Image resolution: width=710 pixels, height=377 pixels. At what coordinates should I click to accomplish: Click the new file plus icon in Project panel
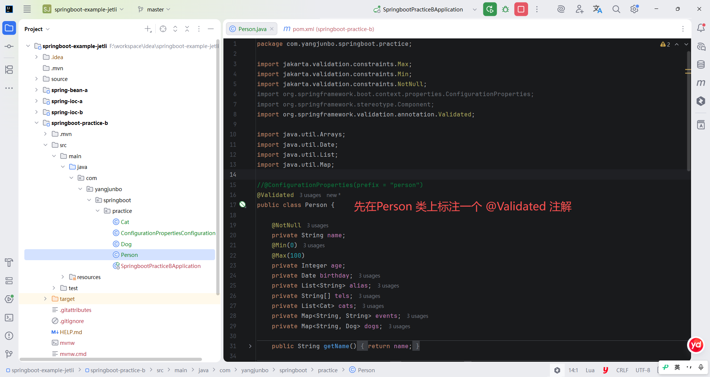click(148, 29)
